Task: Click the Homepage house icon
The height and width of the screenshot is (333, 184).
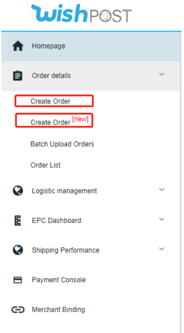Action: (x=18, y=46)
